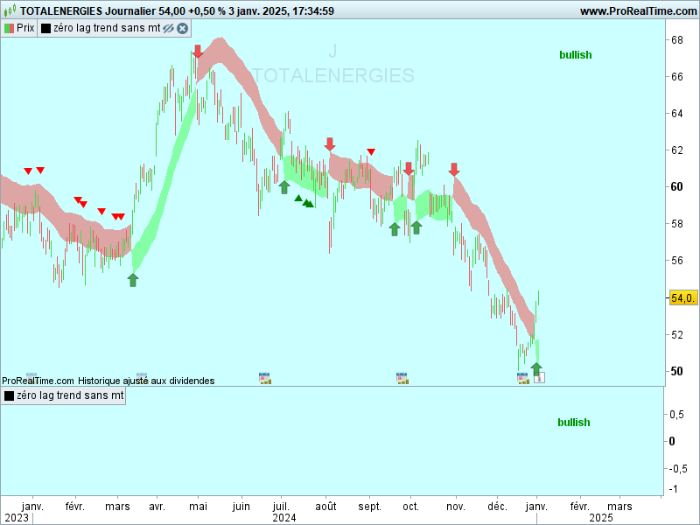Click the info icon at January 2025
This screenshot has width=700, height=525.
coord(539,378)
